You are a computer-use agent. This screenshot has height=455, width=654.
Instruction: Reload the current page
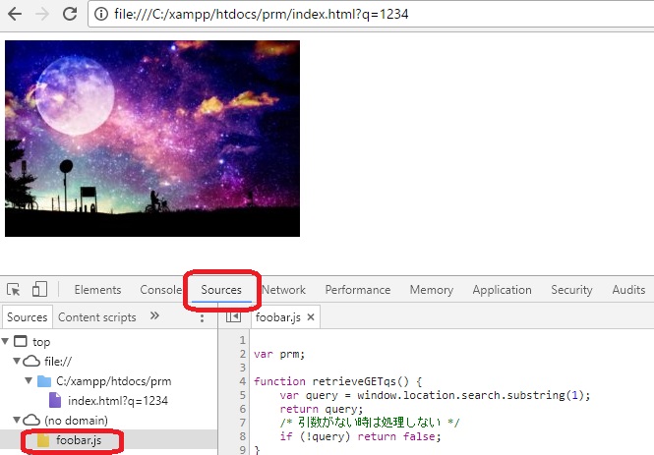click(70, 14)
